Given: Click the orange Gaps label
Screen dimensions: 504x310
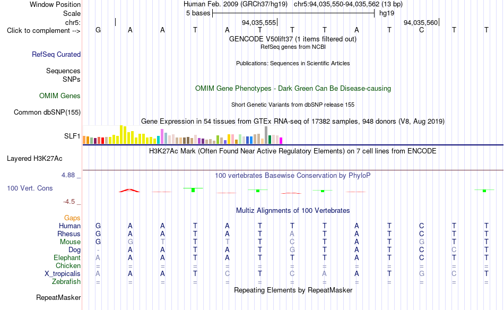Looking at the screenshot, I should (72, 218).
